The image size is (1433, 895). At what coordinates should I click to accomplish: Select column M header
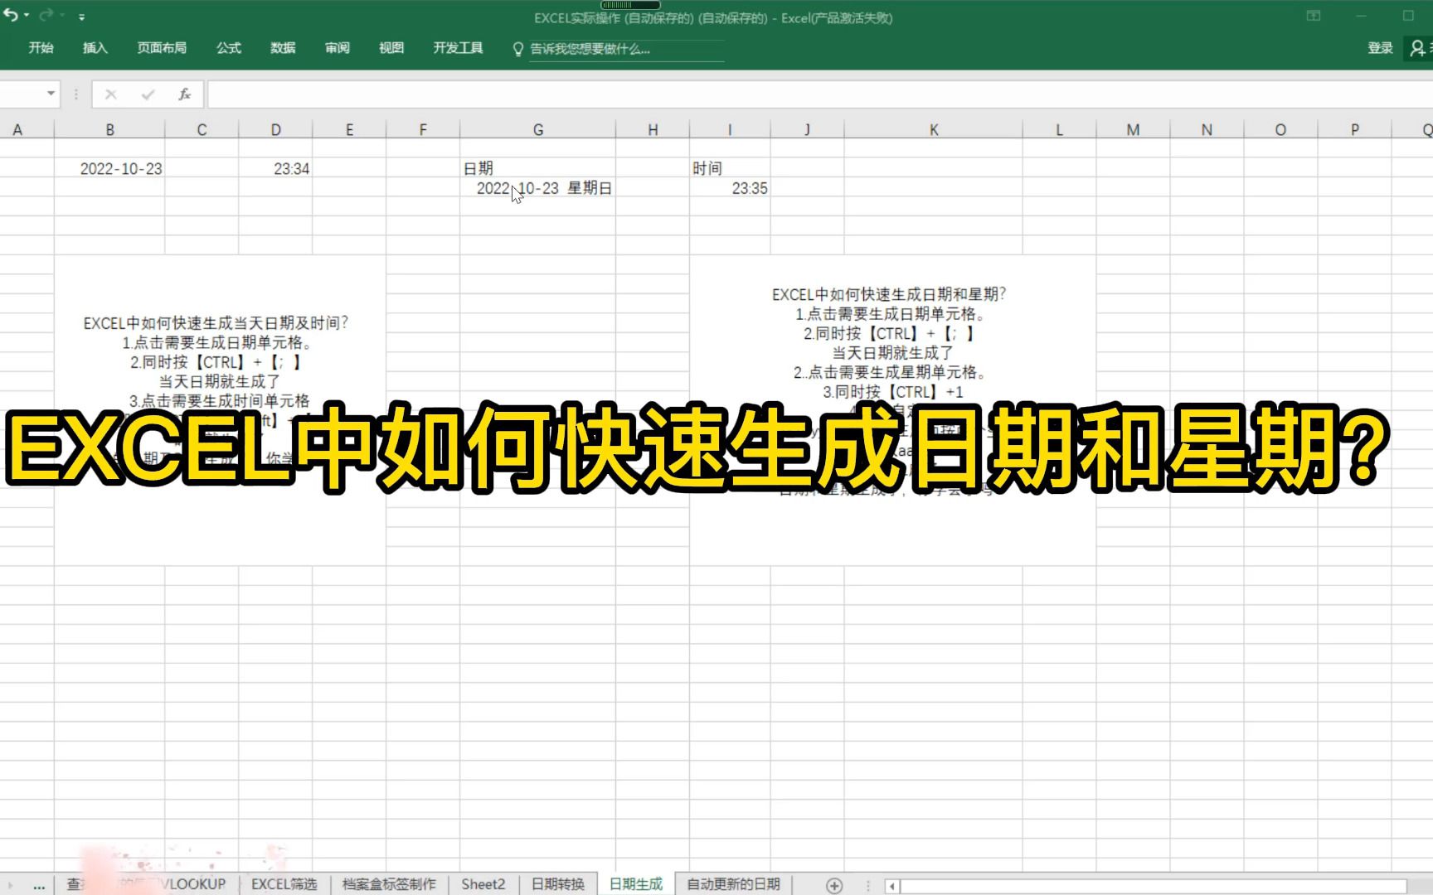point(1133,129)
